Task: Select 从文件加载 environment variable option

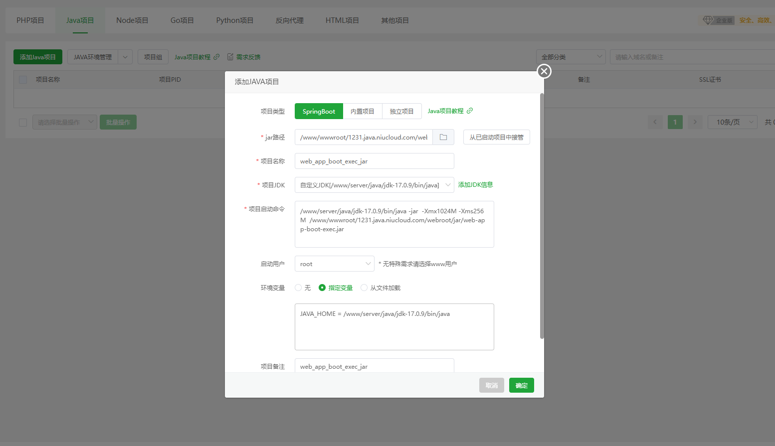Action: pyautogui.click(x=364, y=288)
